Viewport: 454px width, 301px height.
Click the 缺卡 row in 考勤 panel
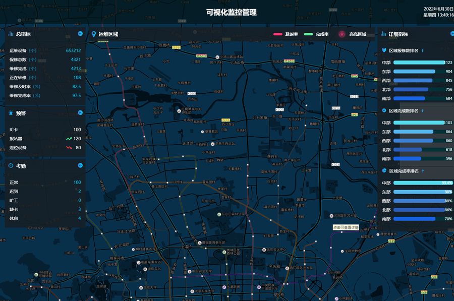pyautogui.click(x=44, y=209)
